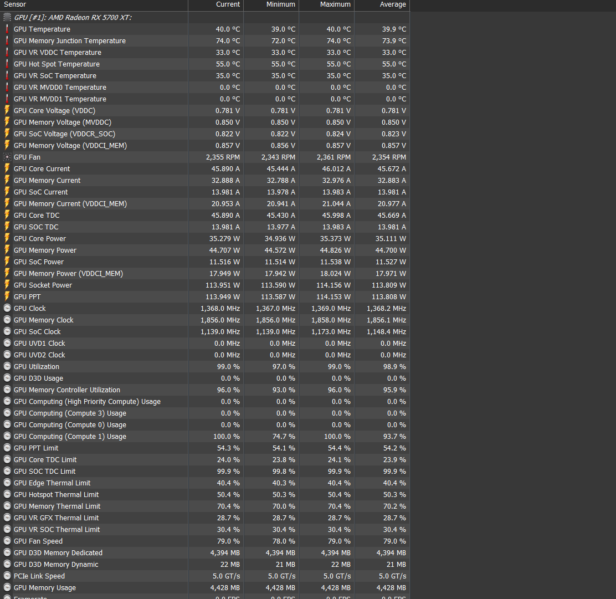Viewport: 616px width, 599px height.
Task: Click the lightning icon for GPU SoC Voltage (VDDCR_SOC)
Action: coord(7,134)
